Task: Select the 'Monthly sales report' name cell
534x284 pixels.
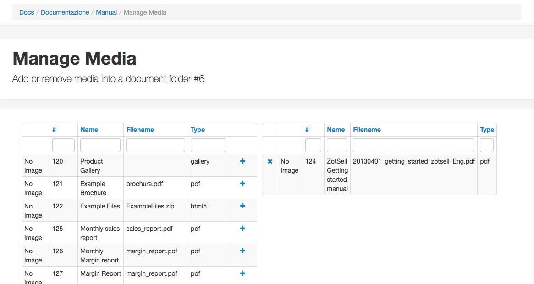Action: [100, 233]
